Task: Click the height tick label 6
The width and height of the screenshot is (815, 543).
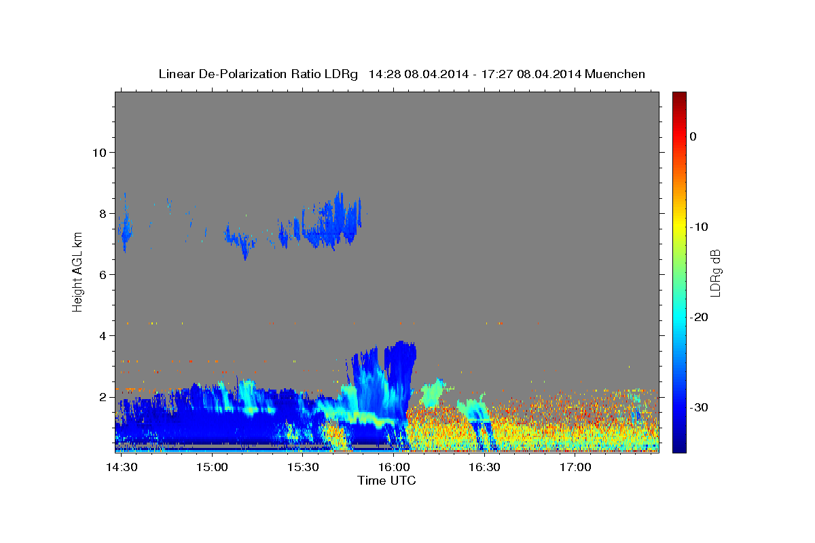Action: pos(103,275)
